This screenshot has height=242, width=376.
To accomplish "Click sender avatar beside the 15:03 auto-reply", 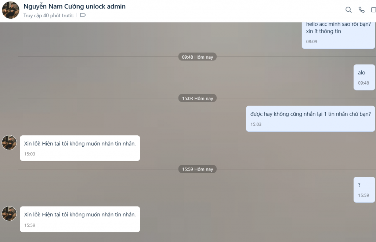I will pos(9,142).
